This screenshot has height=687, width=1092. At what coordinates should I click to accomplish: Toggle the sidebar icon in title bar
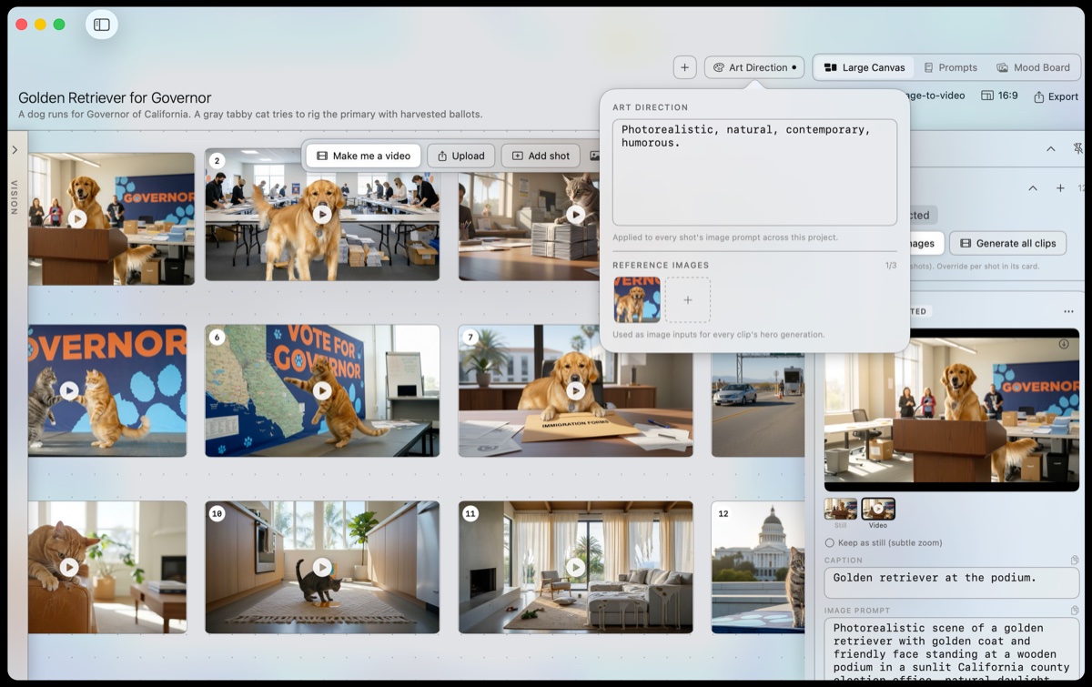(102, 25)
